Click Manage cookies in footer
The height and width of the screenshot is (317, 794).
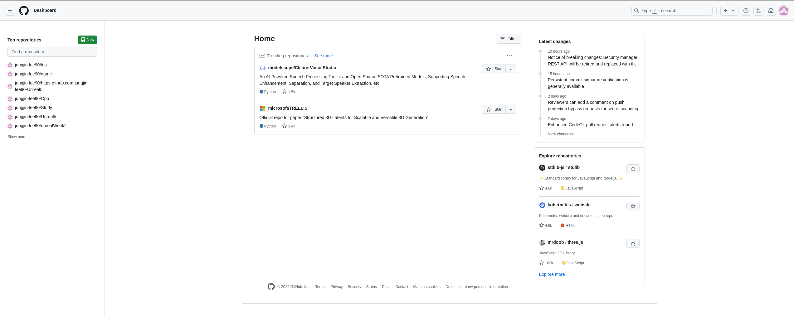pyautogui.click(x=427, y=287)
